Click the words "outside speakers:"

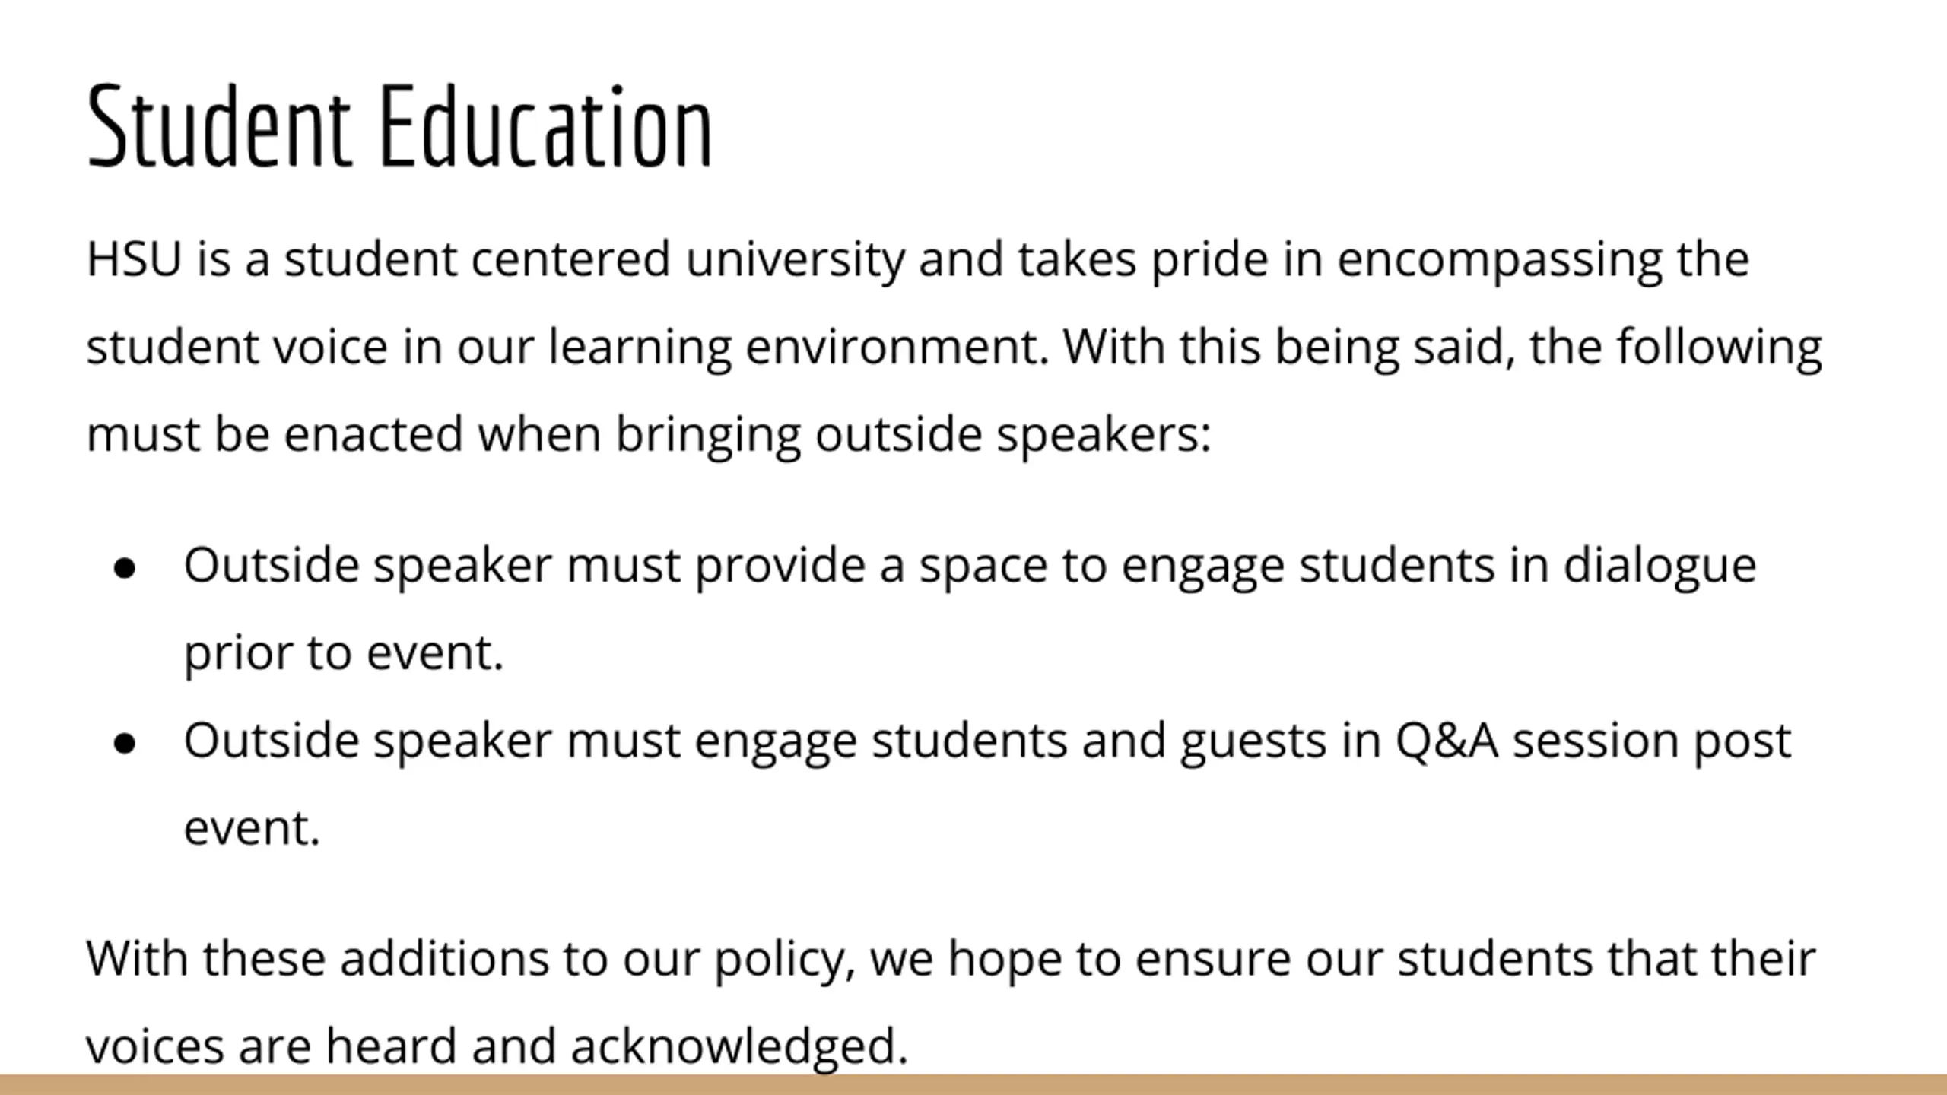click(x=1013, y=435)
